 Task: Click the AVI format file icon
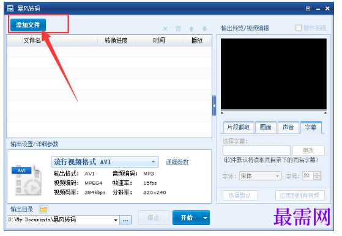[27, 180]
